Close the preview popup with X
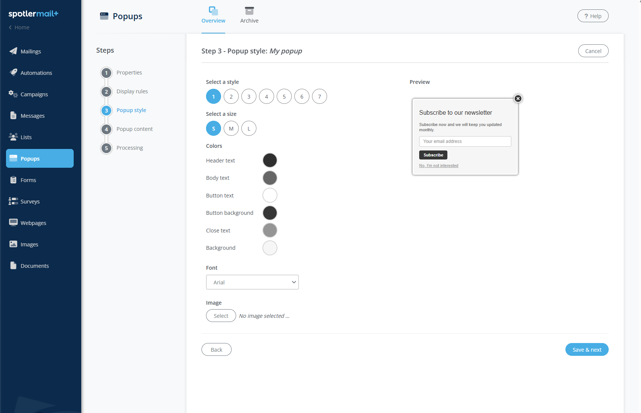 [x=518, y=99]
